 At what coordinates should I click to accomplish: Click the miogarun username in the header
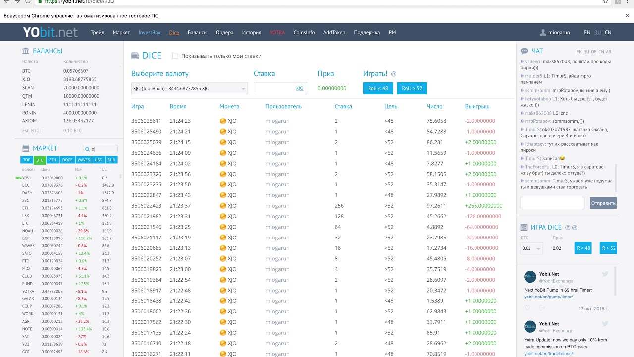559,33
